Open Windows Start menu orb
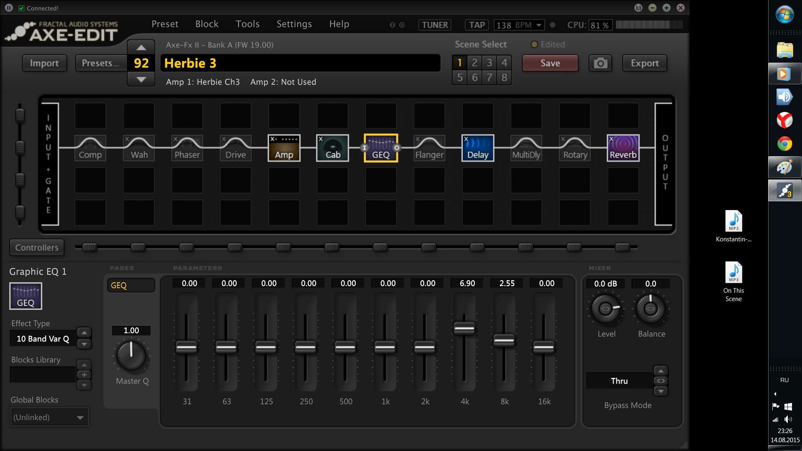This screenshot has height=451, width=802. (x=785, y=14)
